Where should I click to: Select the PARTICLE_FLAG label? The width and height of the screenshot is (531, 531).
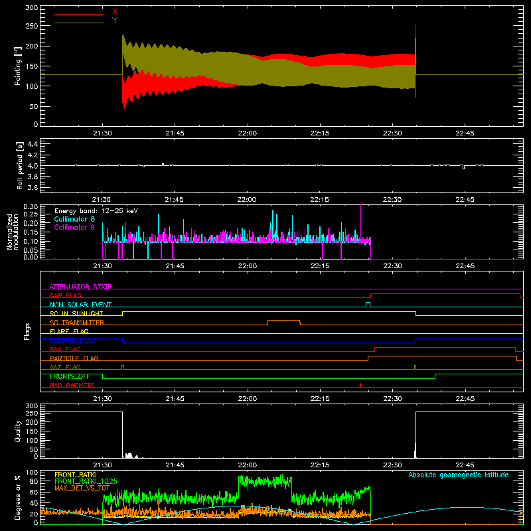click(x=74, y=358)
